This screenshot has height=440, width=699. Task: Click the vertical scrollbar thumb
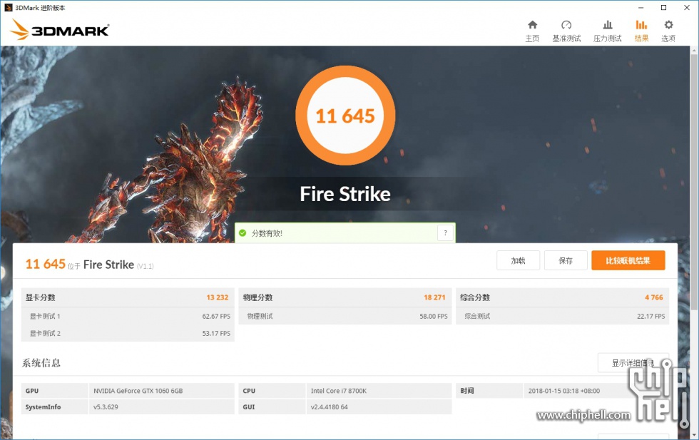coord(694,182)
